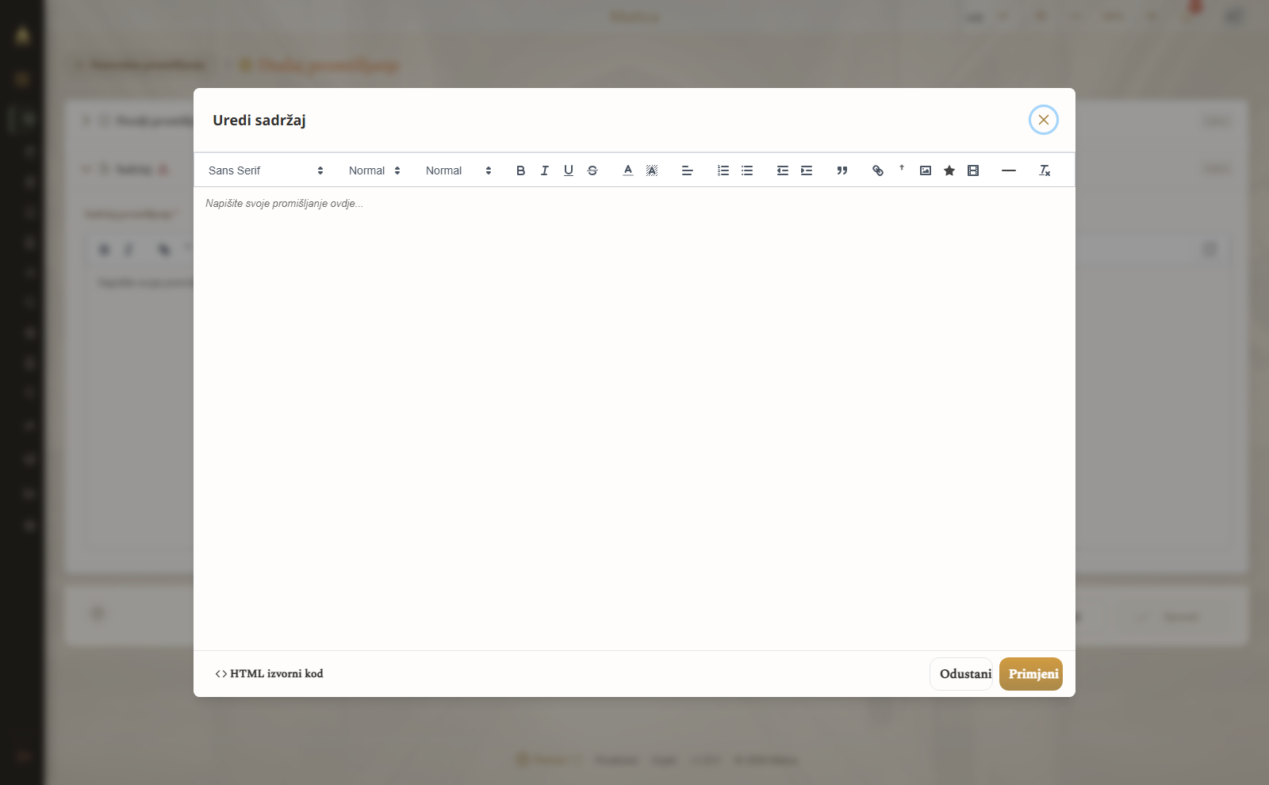Toggle underline formatting
The image size is (1269, 785).
click(568, 170)
